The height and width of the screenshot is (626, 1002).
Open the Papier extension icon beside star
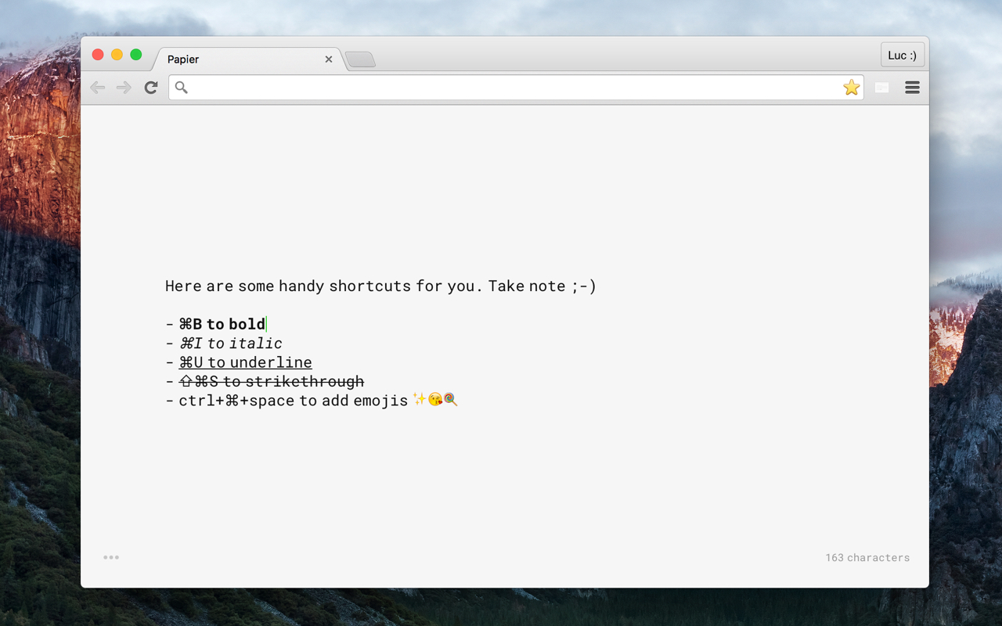(882, 88)
